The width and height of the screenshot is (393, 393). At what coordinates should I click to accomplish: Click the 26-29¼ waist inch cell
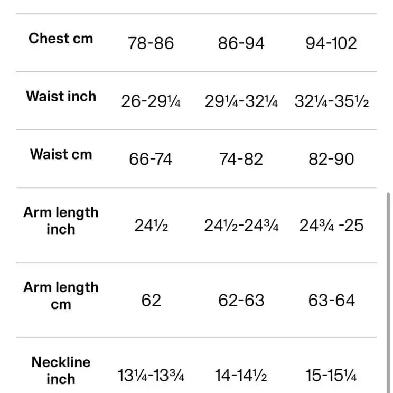coord(151,101)
